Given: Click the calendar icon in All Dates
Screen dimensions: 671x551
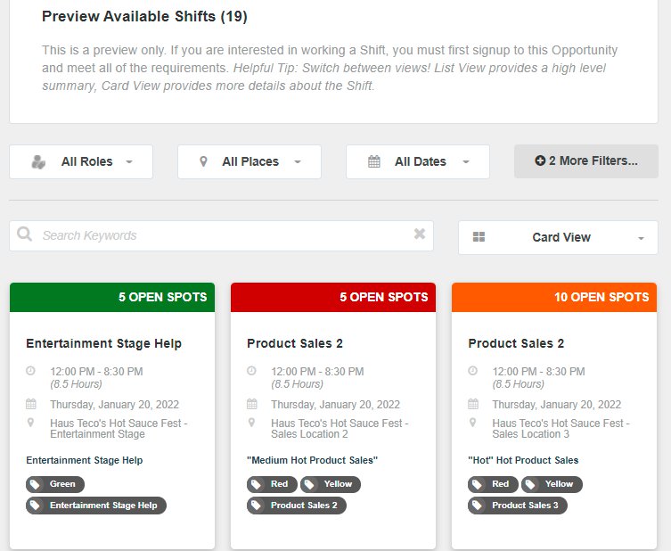Looking at the screenshot, I should 374,161.
